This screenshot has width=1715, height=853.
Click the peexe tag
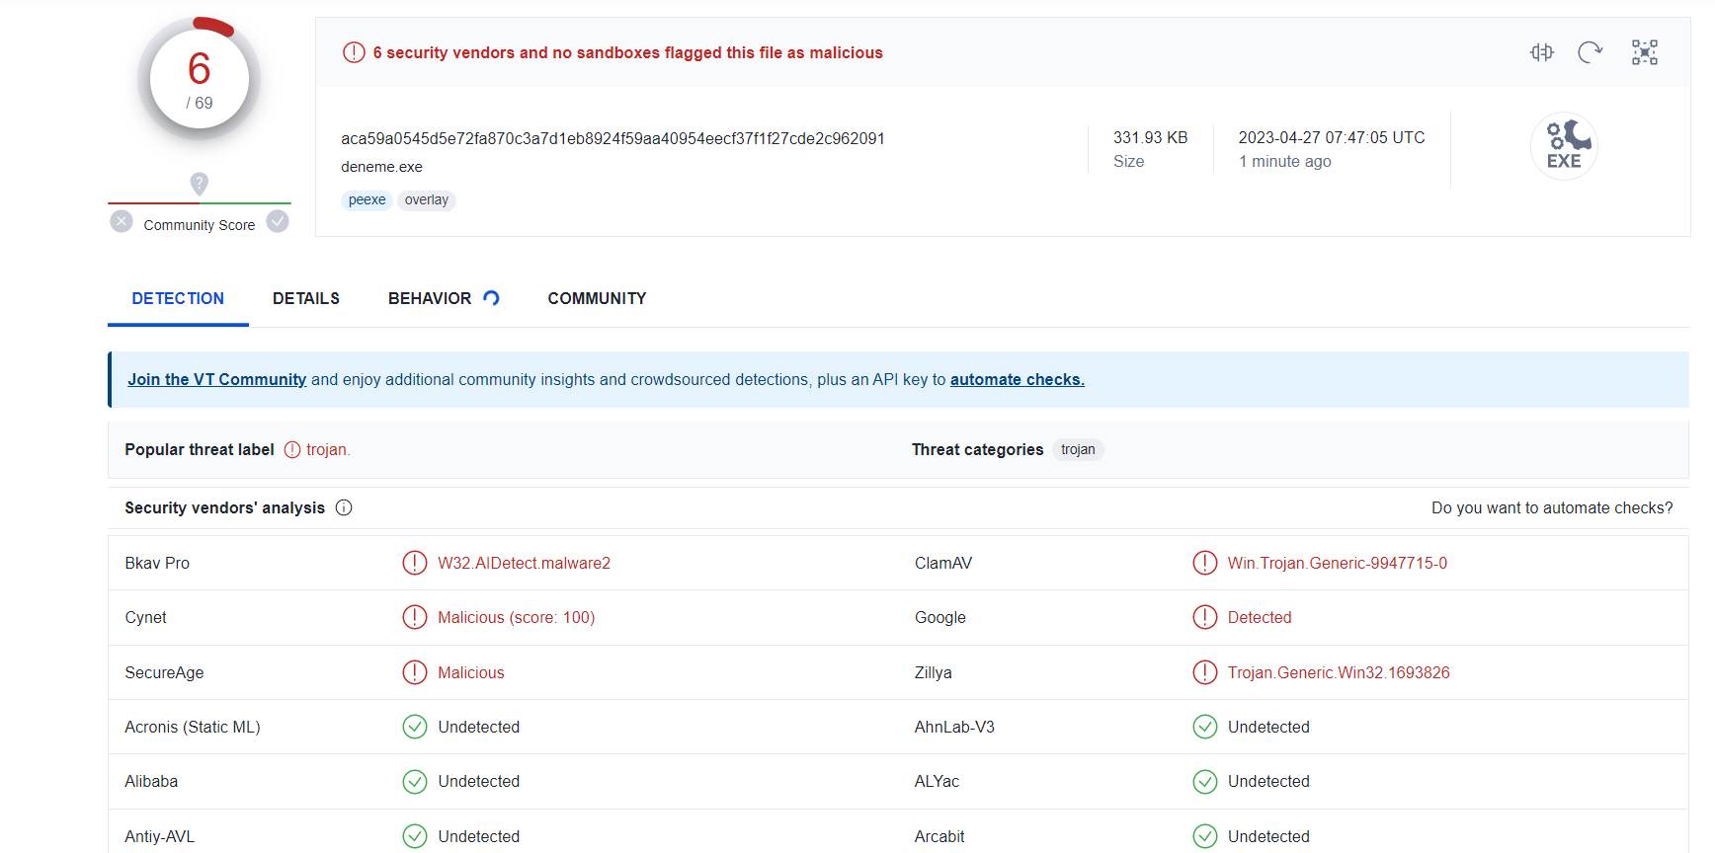pos(367,200)
